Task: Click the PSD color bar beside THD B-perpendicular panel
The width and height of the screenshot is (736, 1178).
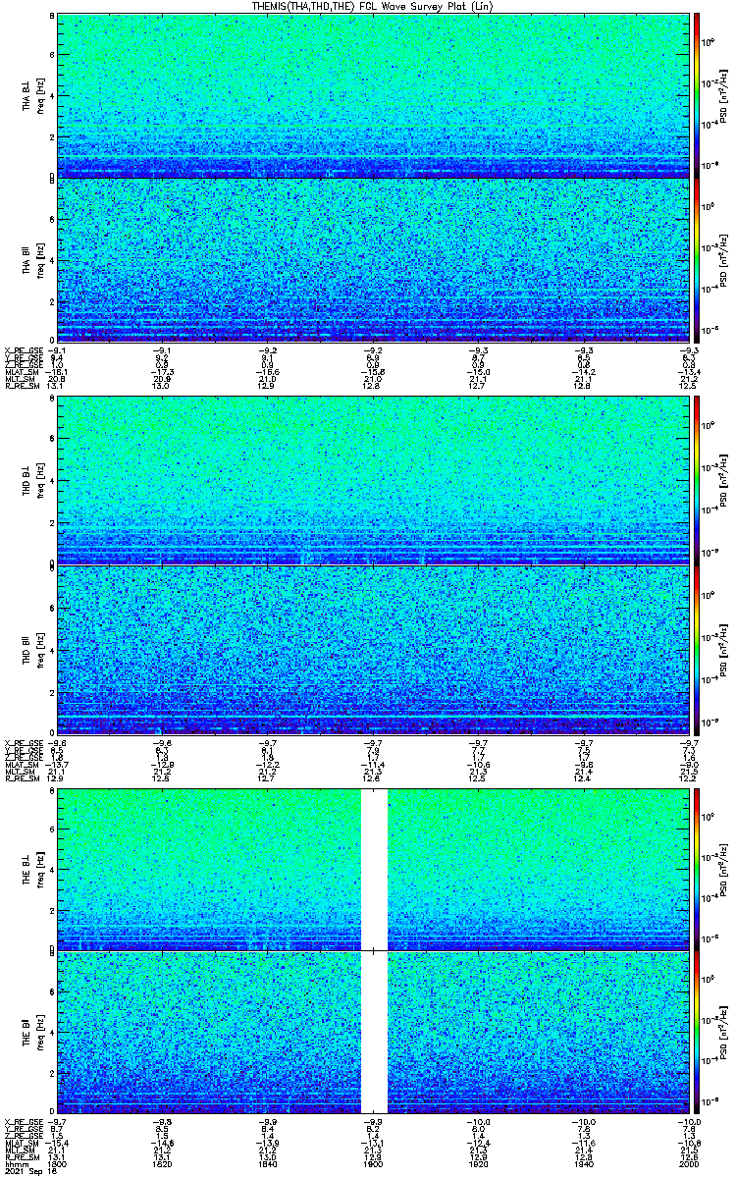Action: coord(697,482)
